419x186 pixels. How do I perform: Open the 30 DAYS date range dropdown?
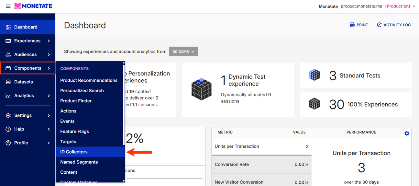183,52
